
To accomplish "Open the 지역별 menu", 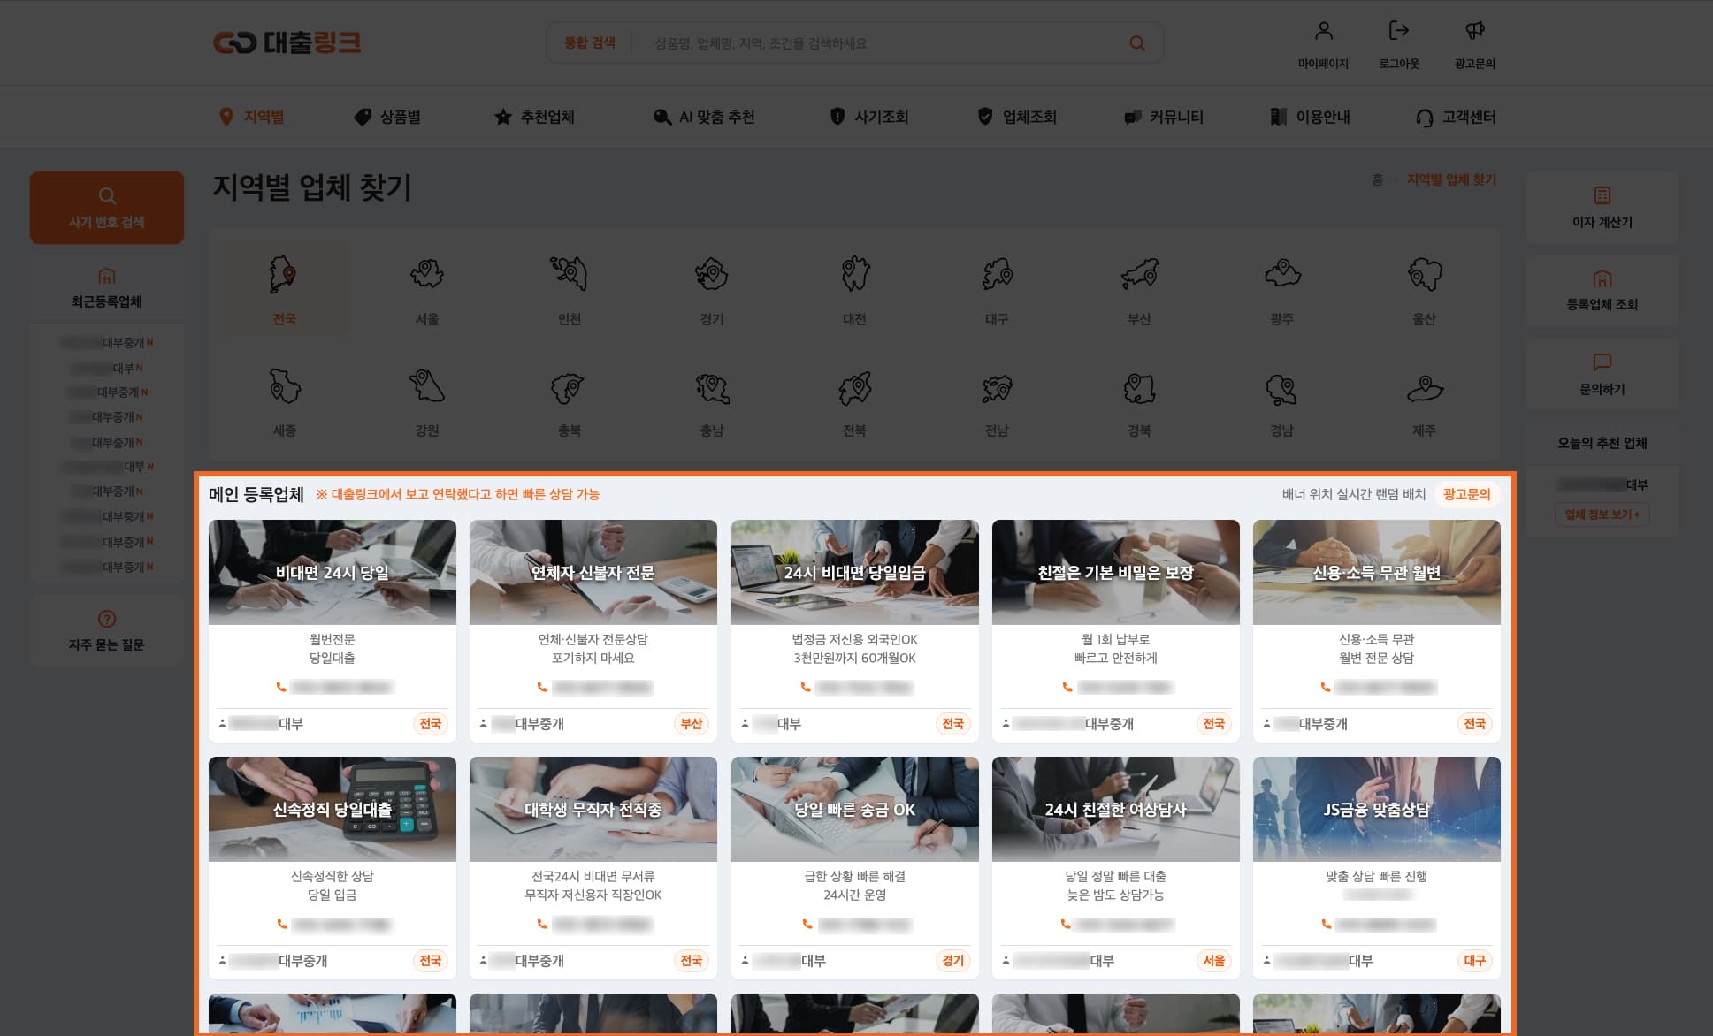I will [x=251, y=117].
